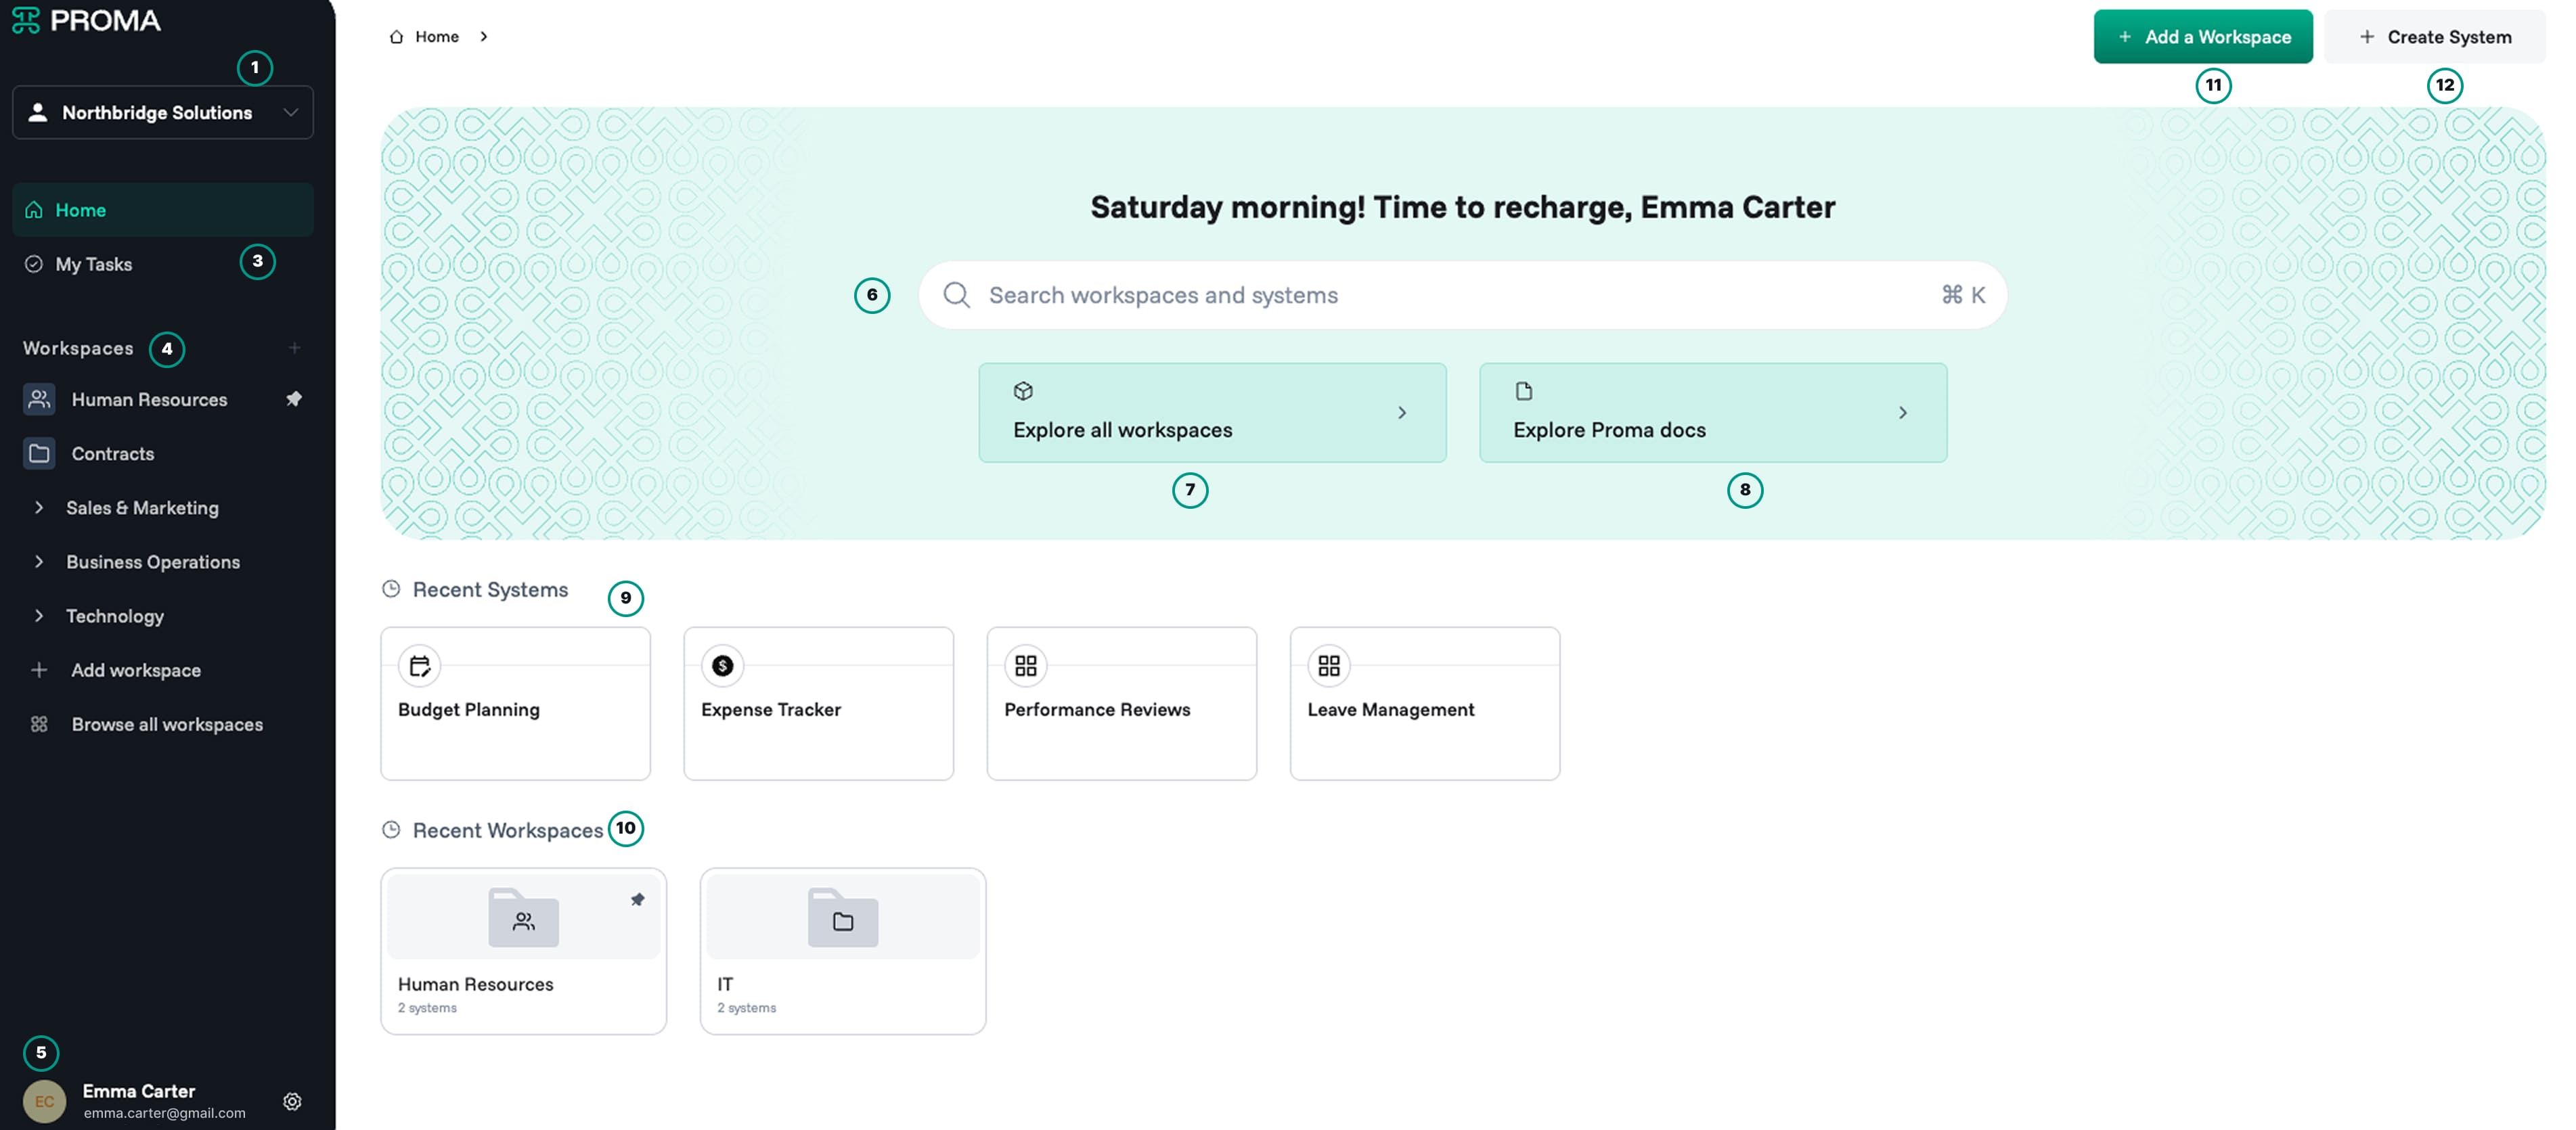
Task: Click the Leave Management grid icon
Action: (1329, 666)
